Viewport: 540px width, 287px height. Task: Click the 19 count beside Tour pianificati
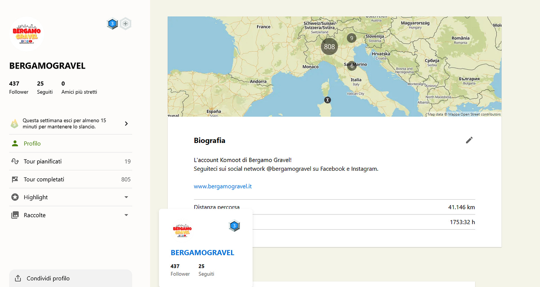click(128, 161)
